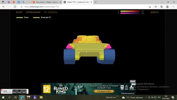177x100 pixels.
Task: Add page to favorites star-plus icon
Action: pyautogui.click(x=150, y=7)
